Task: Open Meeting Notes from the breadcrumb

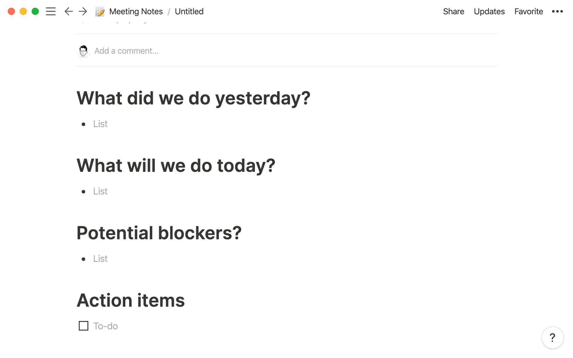Action: [x=136, y=11]
